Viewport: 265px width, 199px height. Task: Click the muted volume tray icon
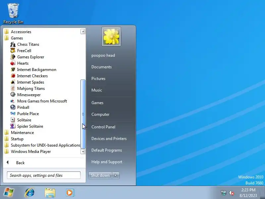point(231,193)
